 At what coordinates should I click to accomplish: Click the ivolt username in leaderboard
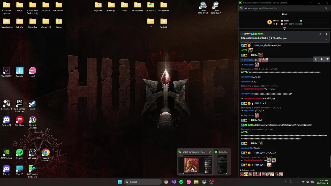click(286, 21)
